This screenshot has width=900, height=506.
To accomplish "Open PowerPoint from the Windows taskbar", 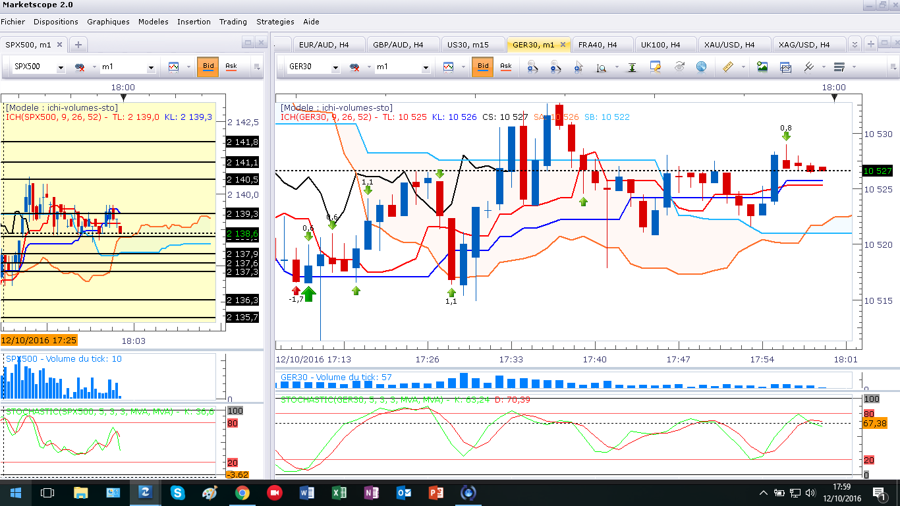I will pos(435,493).
